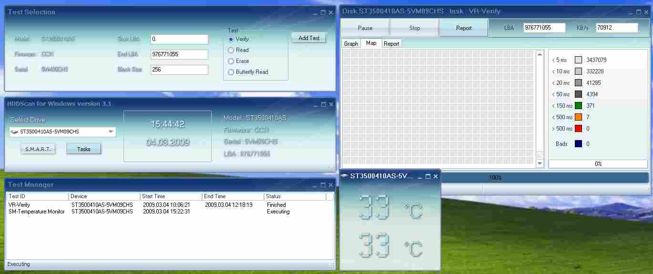Click the Block Size field
This screenshot has width=653, height=274.
click(x=179, y=70)
